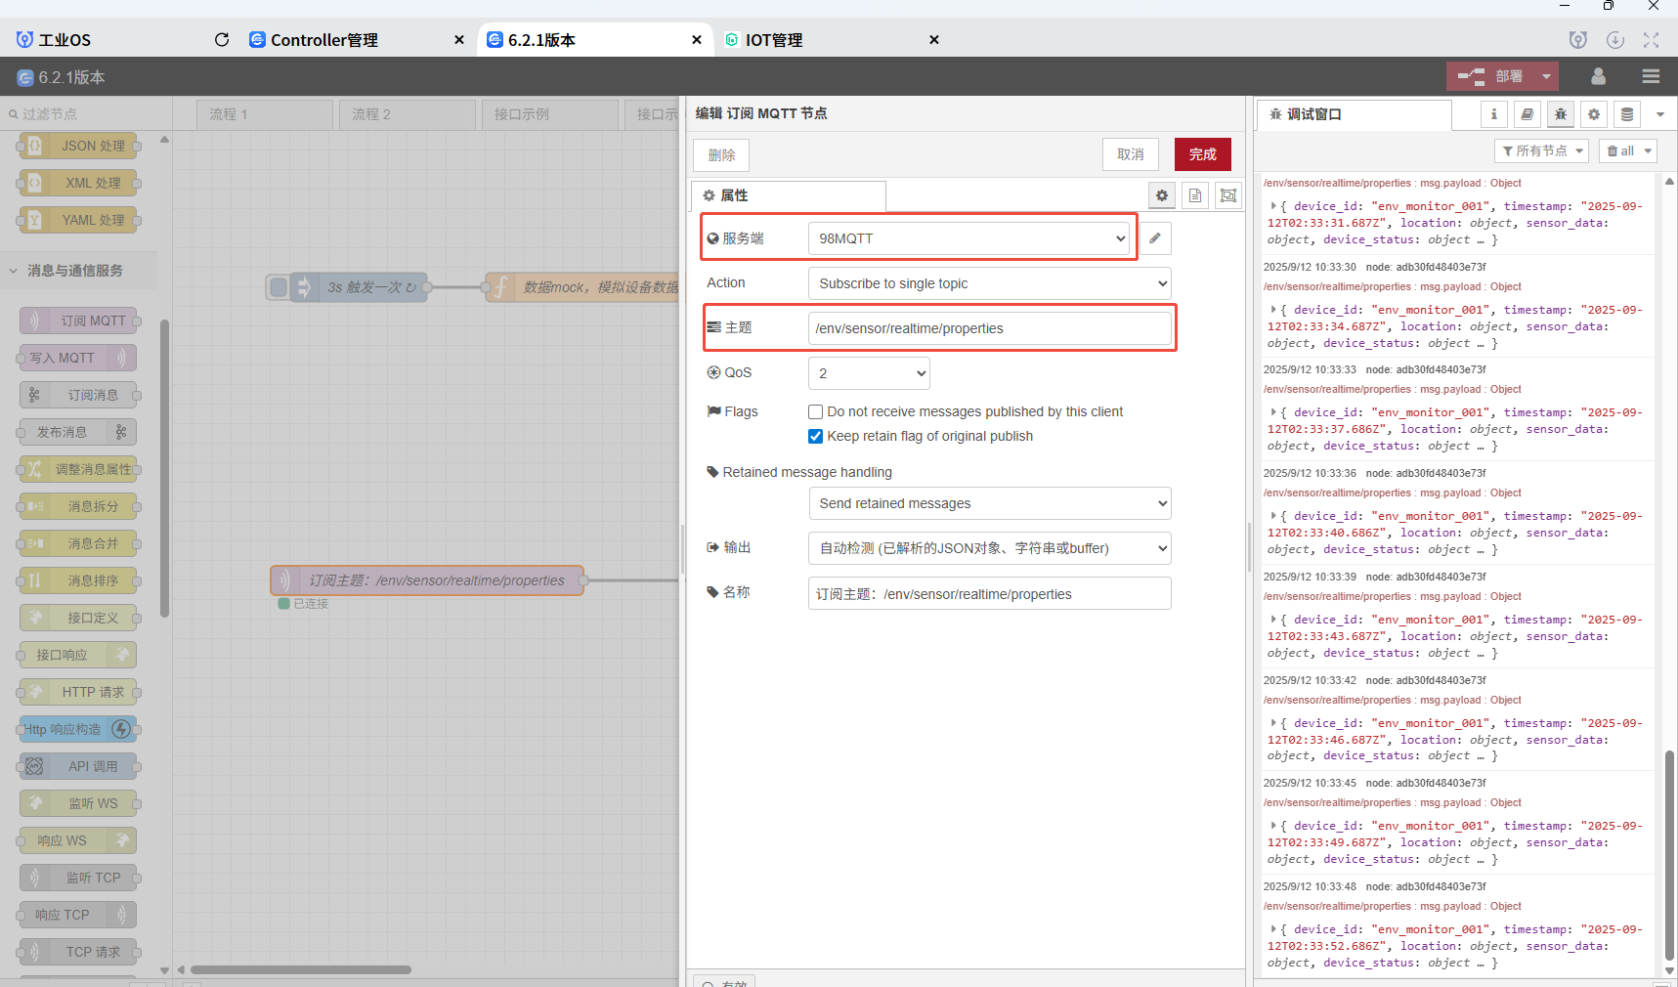Click the 取消 button
This screenshot has width=1678, height=987.
click(1131, 154)
